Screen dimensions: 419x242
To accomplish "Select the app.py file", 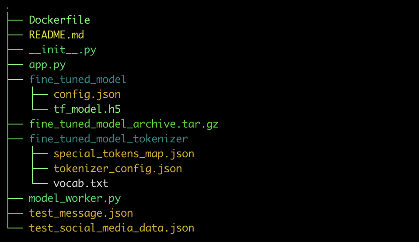I will (47, 65).
